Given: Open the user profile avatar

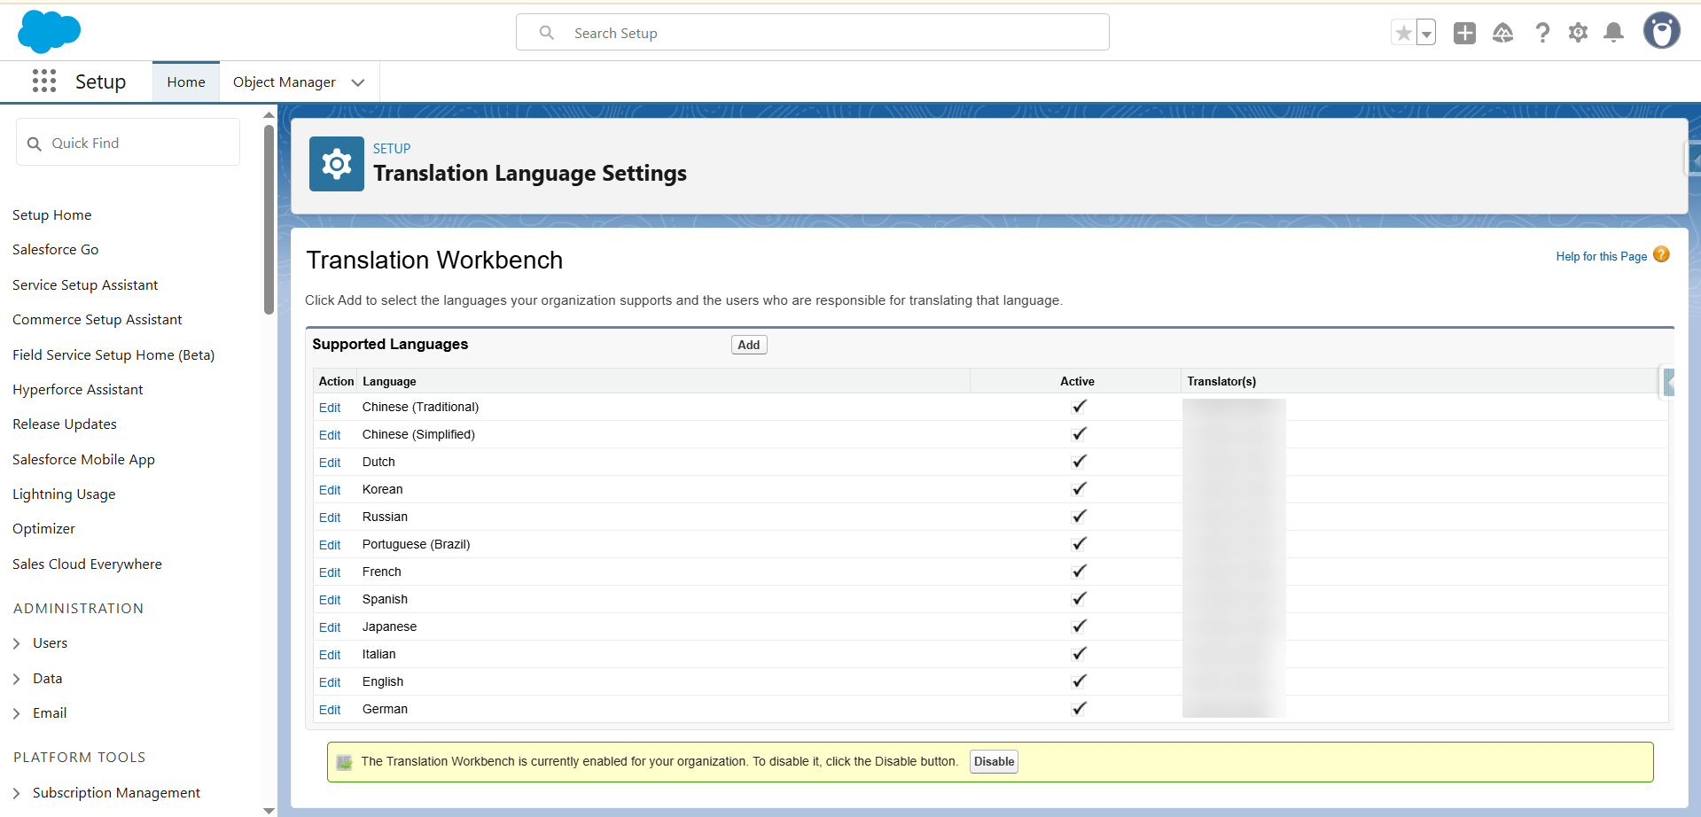Looking at the screenshot, I should 1661,31.
